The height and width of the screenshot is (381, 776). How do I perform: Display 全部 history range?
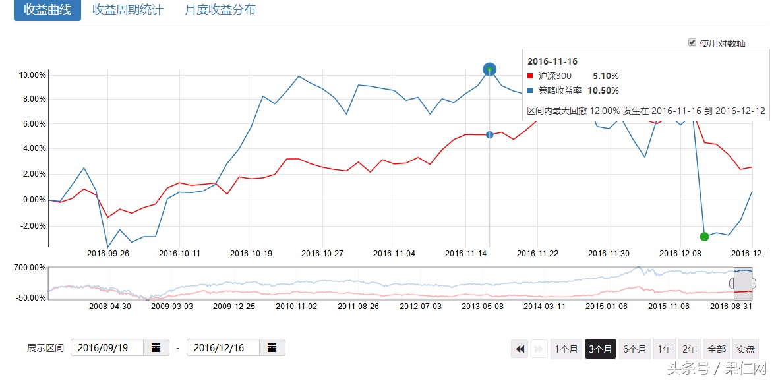717,349
